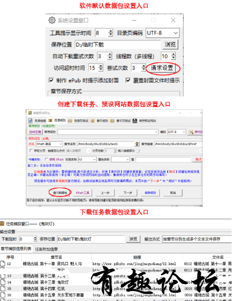Viewport: 233px width, 301px height.
Task: Select the 目录规则 toolbar tab
Action: click(x=56, y=121)
